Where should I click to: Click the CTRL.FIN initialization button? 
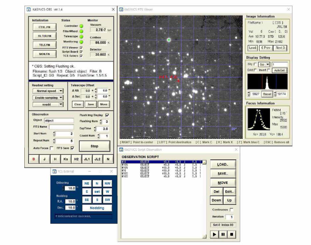pyautogui.click(x=44, y=27)
